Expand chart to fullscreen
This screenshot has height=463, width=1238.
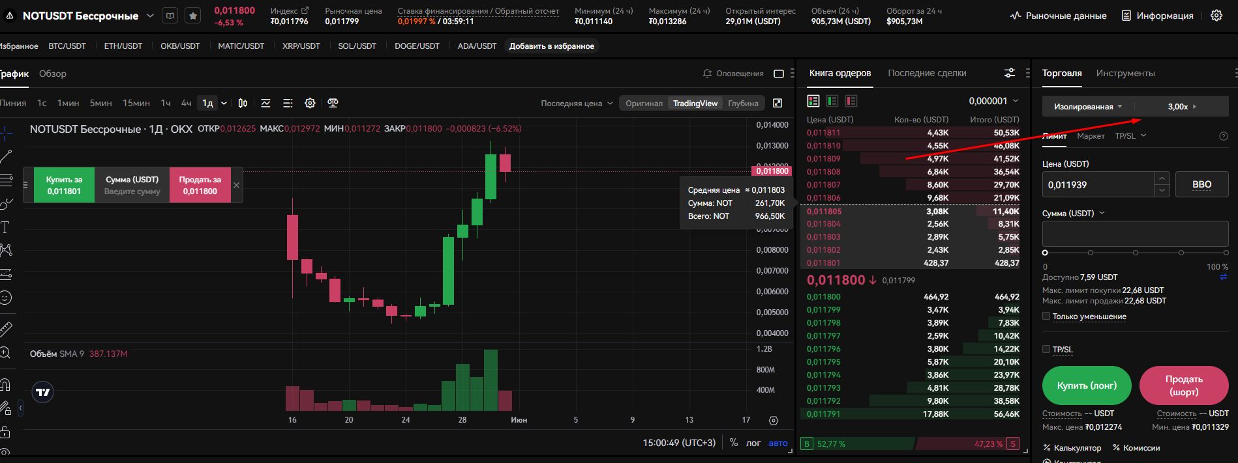(x=778, y=103)
